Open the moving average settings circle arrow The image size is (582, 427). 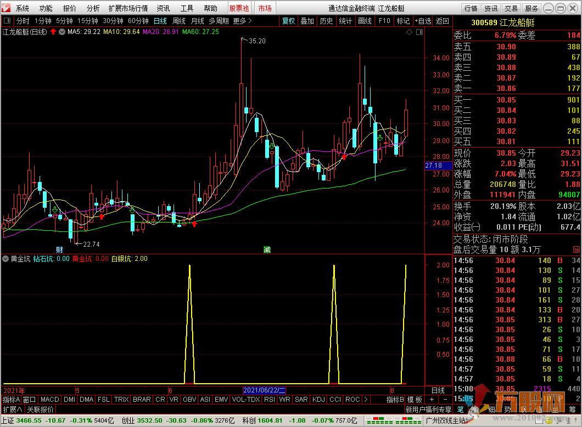click(x=62, y=32)
